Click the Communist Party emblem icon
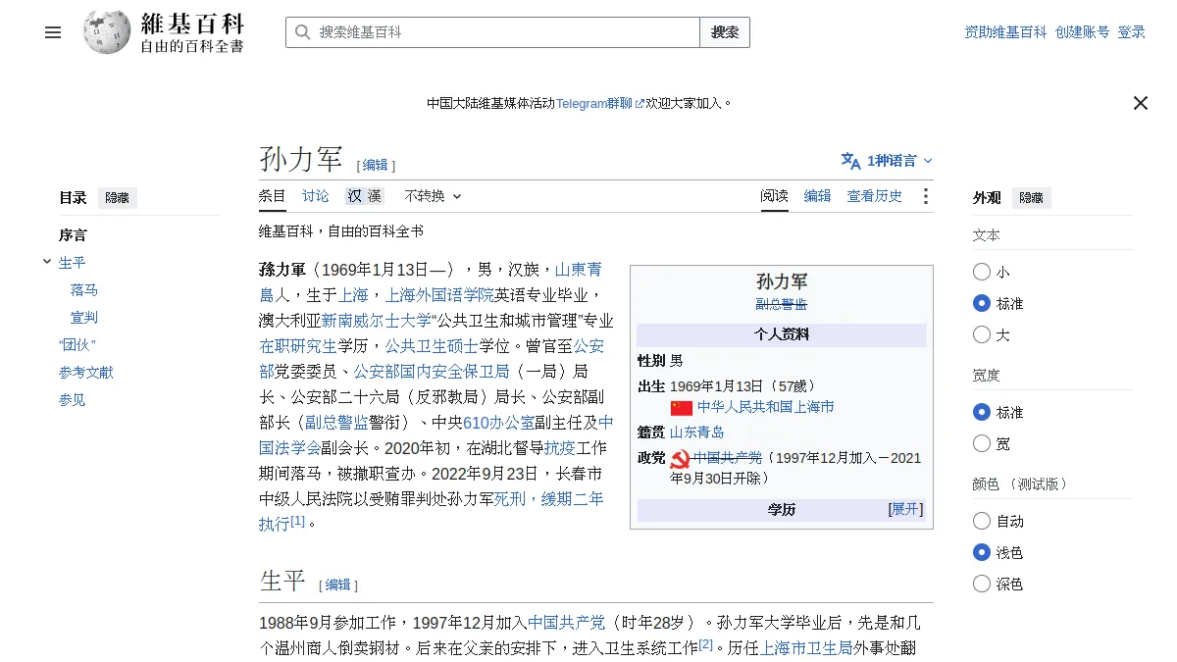Viewport: 1177px width, 662px height. point(681,459)
